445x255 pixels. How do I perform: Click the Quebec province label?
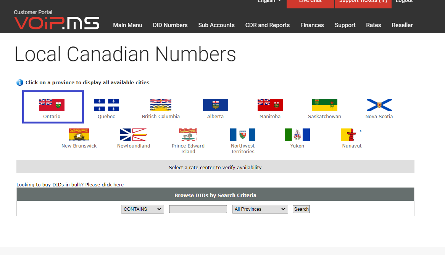tap(106, 117)
